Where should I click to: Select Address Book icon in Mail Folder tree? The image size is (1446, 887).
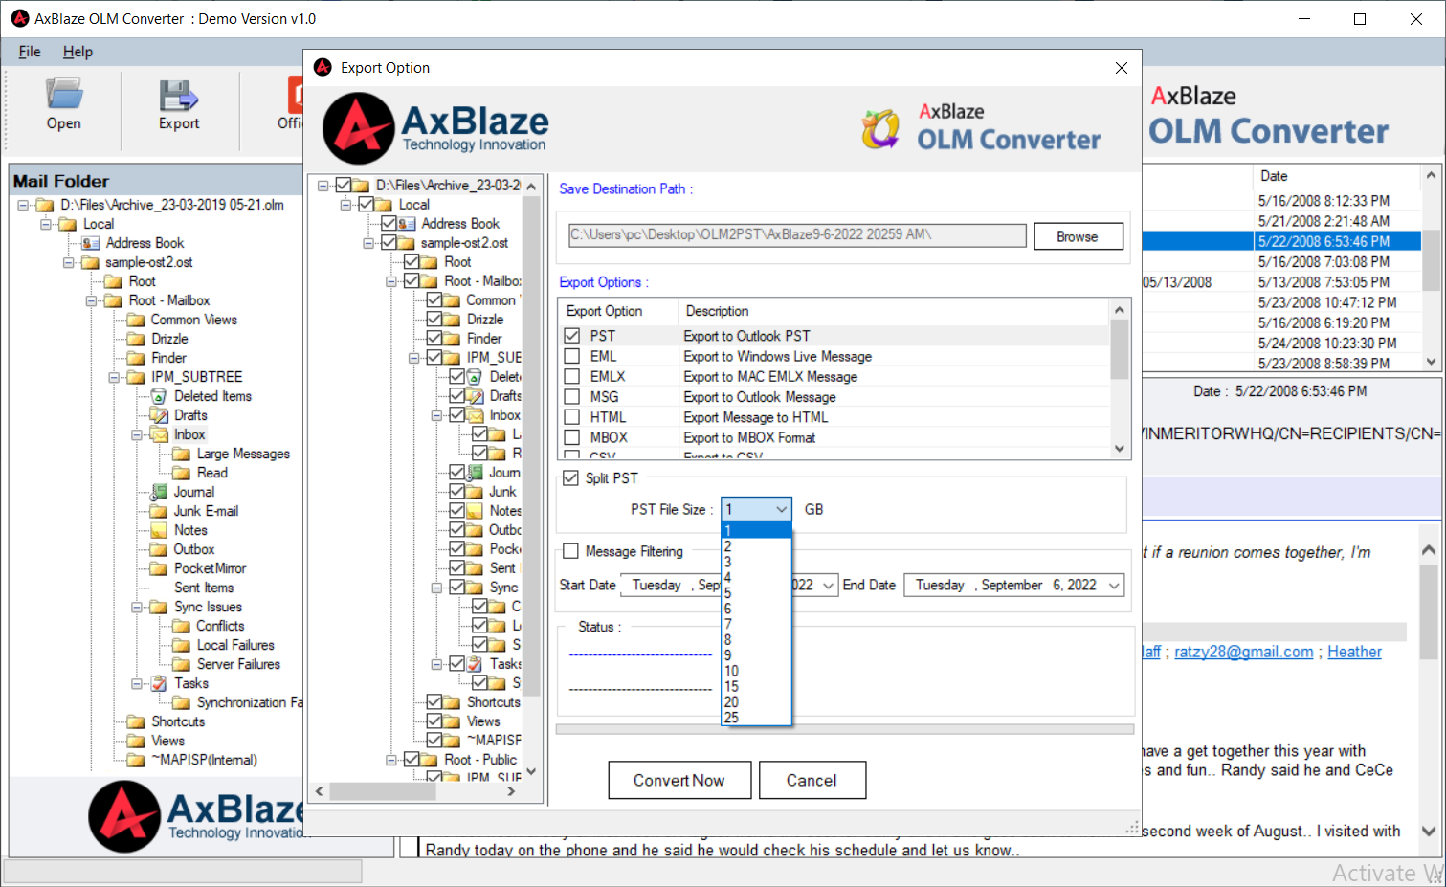91,243
